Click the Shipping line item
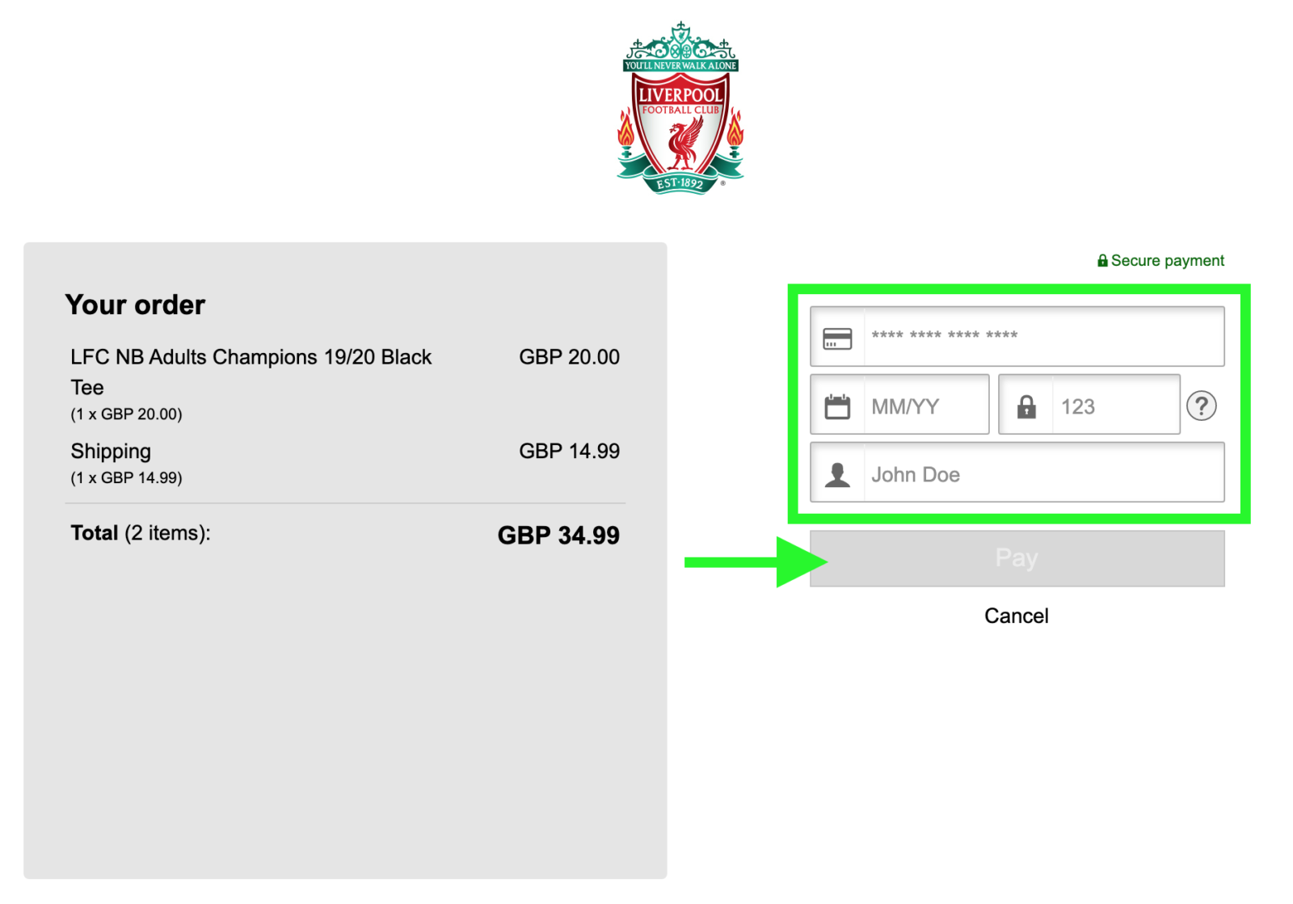 coord(111,451)
